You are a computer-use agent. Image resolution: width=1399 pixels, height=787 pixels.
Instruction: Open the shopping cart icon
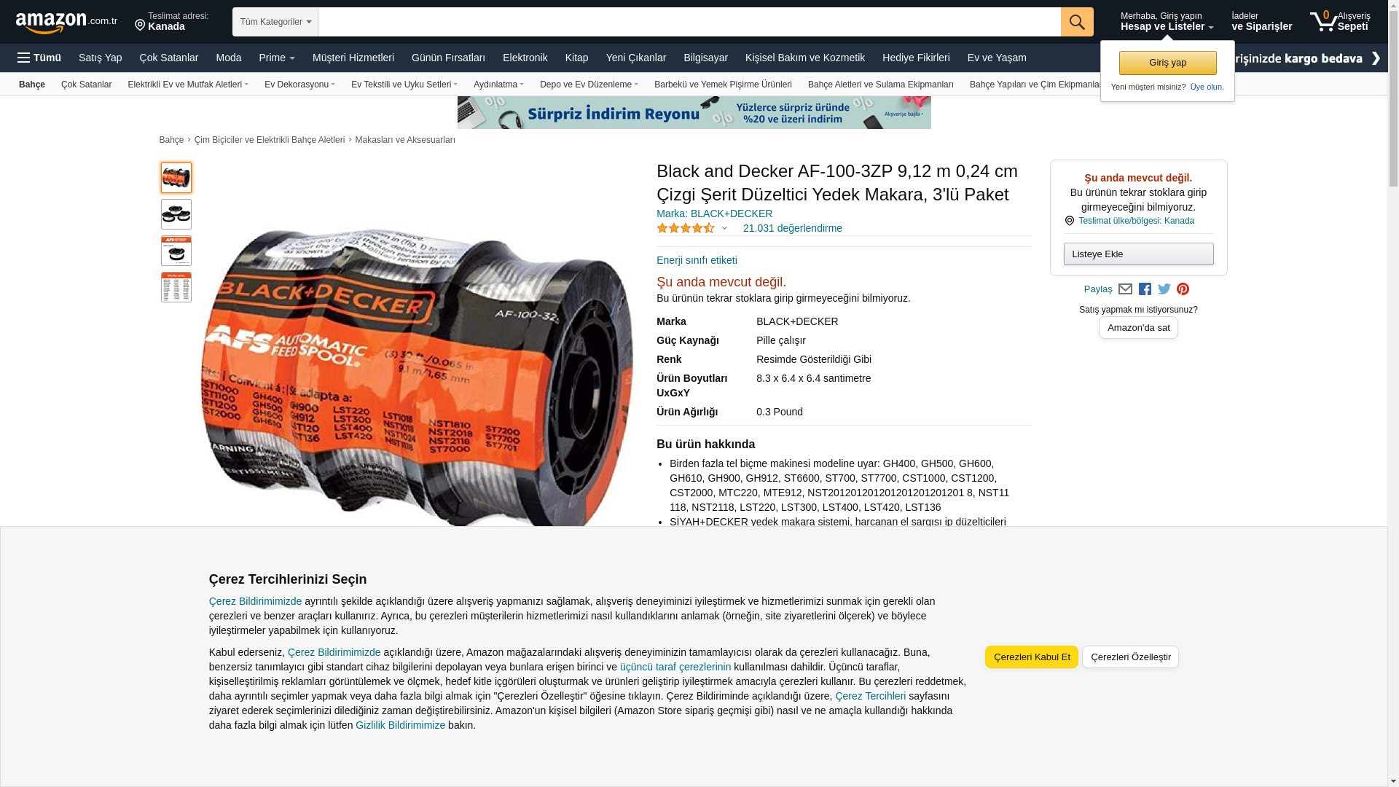[x=1339, y=21]
